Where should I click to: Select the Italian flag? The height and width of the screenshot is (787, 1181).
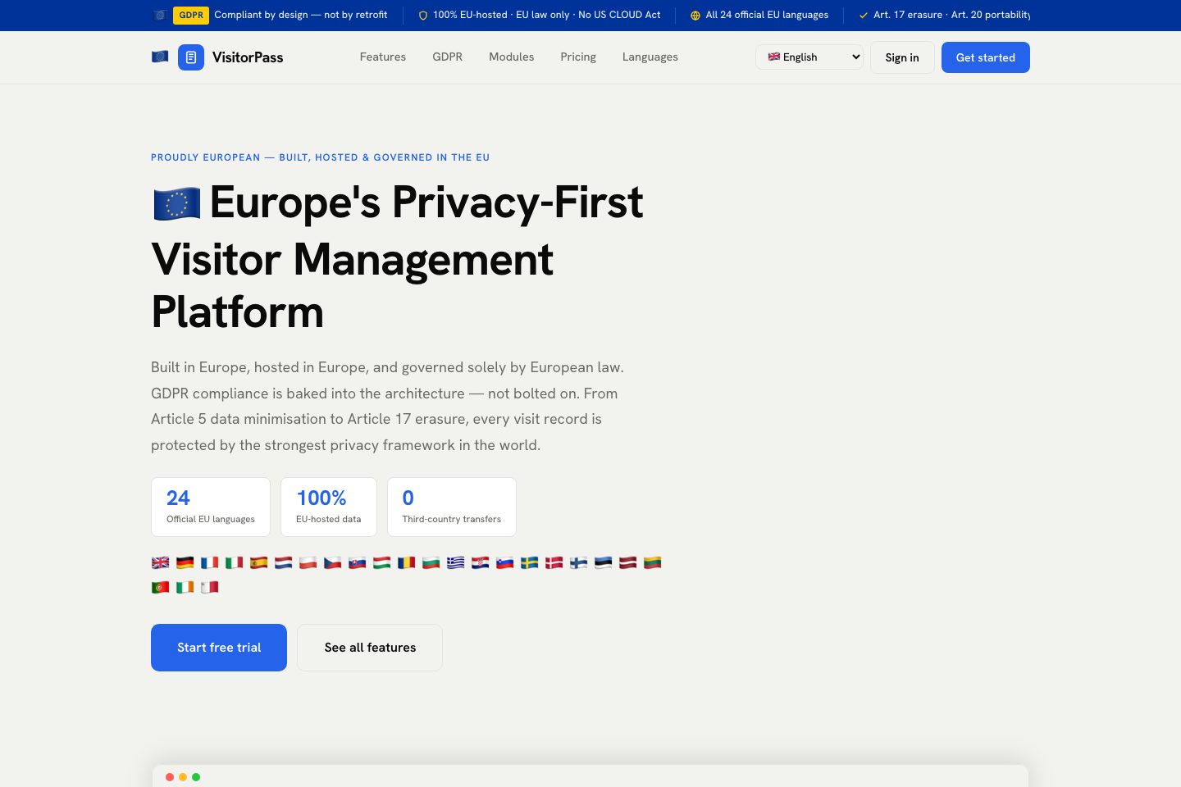point(235,562)
